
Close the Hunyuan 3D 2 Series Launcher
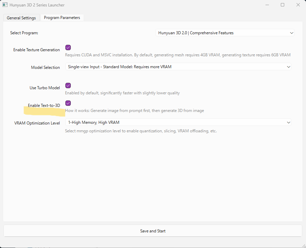298,5
